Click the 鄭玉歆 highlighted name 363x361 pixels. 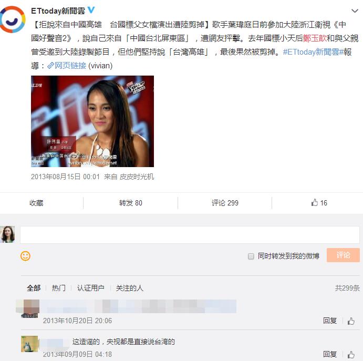pyautogui.click(x=315, y=38)
